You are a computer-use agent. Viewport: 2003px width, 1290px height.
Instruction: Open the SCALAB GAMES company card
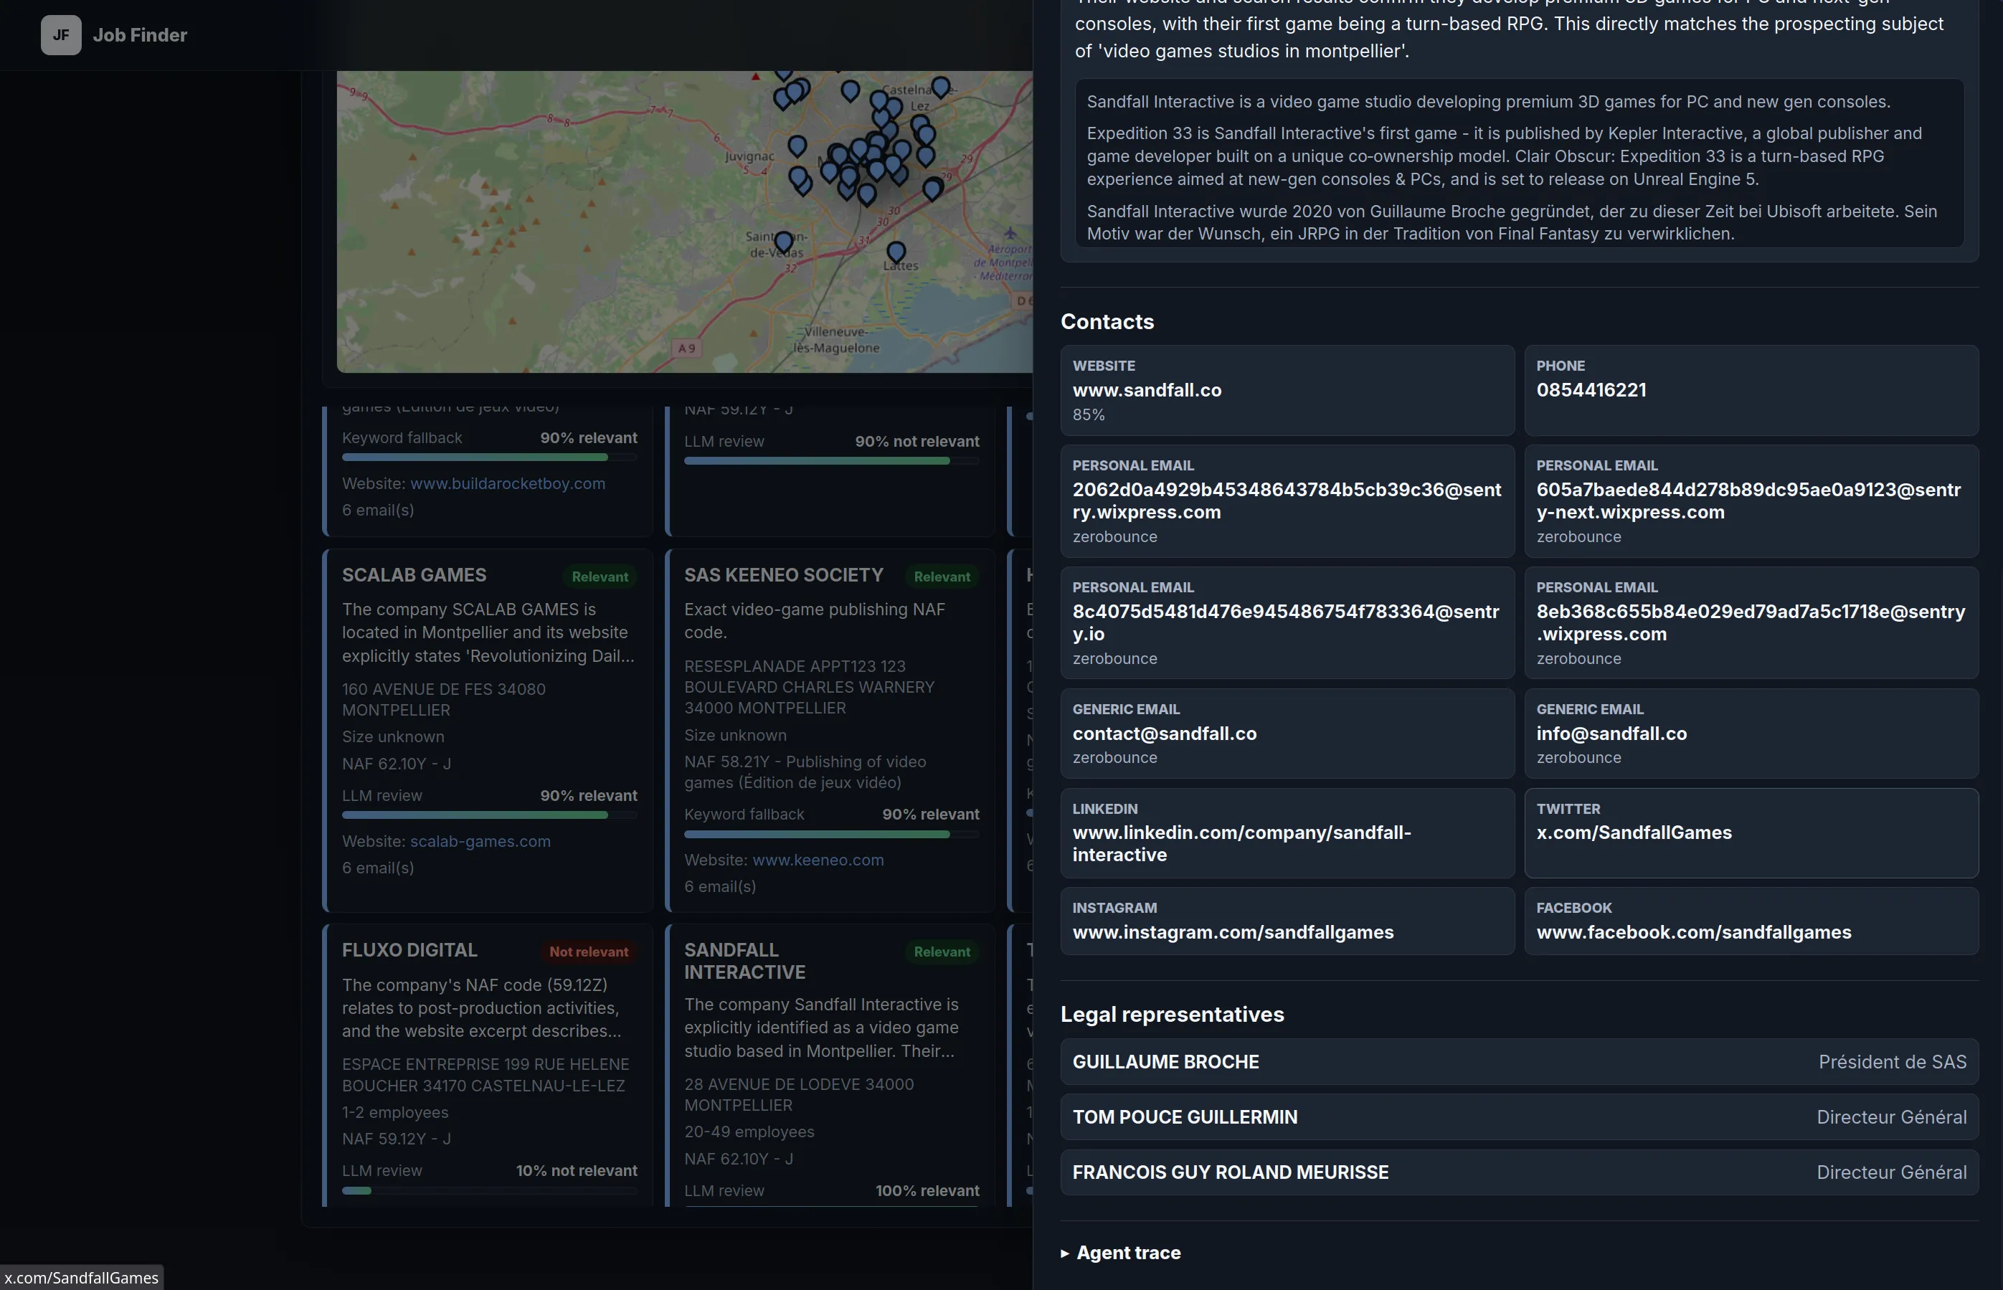coord(488,729)
